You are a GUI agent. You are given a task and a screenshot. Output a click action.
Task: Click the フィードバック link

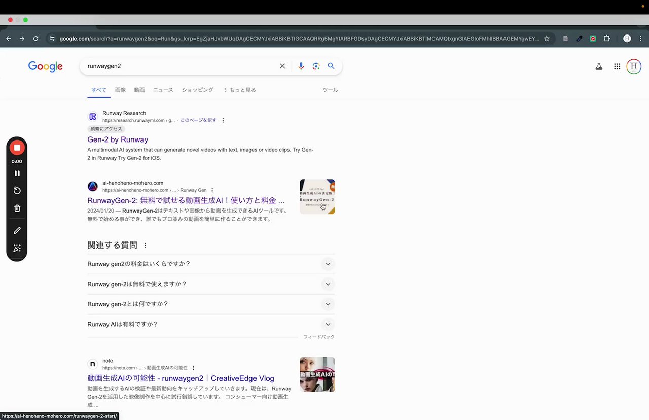[x=319, y=337]
